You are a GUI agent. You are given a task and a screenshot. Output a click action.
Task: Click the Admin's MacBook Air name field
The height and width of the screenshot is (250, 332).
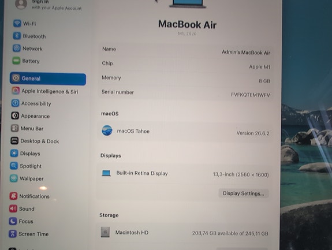pos(186,50)
